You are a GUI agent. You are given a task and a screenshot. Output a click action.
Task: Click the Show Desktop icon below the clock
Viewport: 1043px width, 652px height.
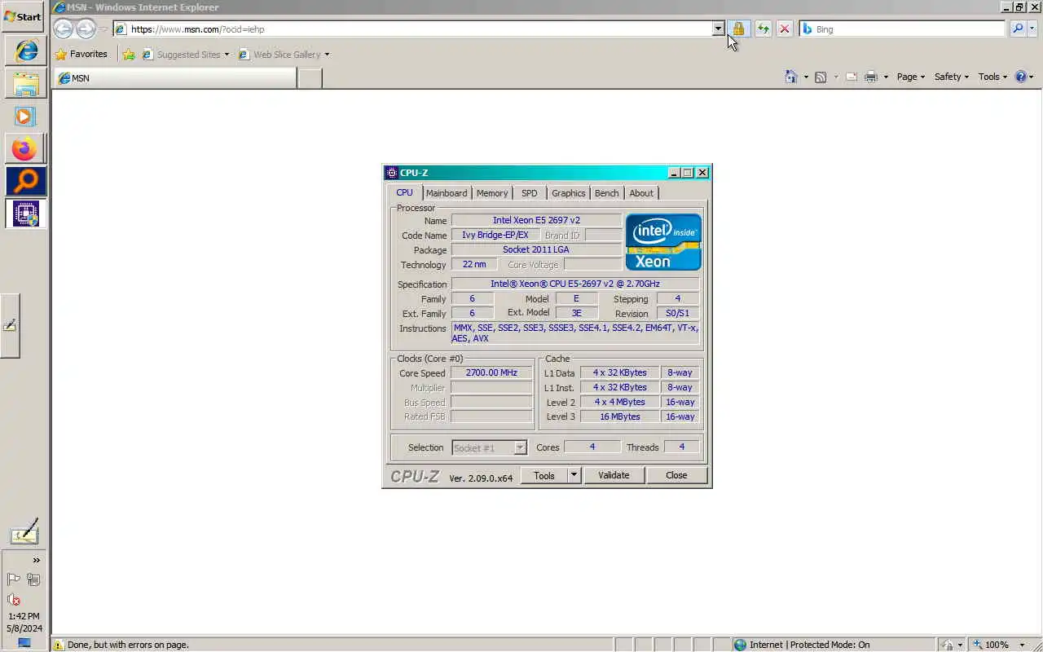coord(24,643)
